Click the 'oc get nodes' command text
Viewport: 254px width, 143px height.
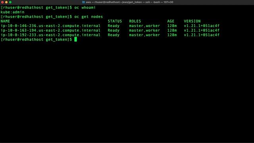pyautogui.click(x=89, y=17)
